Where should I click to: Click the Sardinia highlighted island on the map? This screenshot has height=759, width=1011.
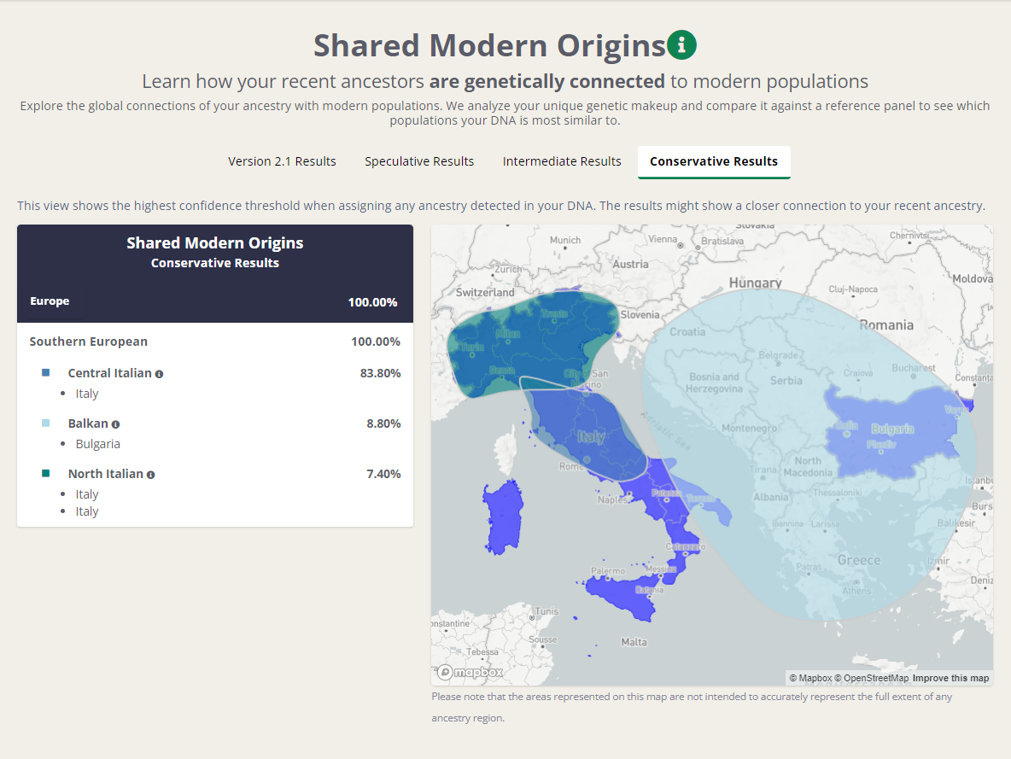pyautogui.click(x=503, y=517)
